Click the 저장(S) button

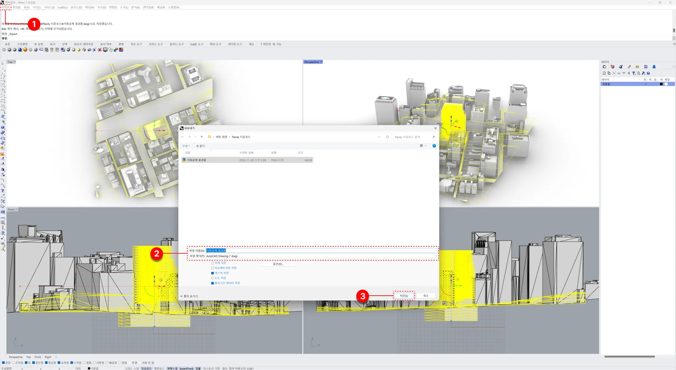[404, 296]
